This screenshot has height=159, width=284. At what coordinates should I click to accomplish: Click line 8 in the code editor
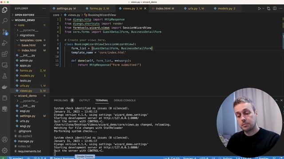pos(112,48)
